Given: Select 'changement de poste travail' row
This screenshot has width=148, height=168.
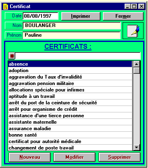Looking at the screenshot, I should (70, 147).
